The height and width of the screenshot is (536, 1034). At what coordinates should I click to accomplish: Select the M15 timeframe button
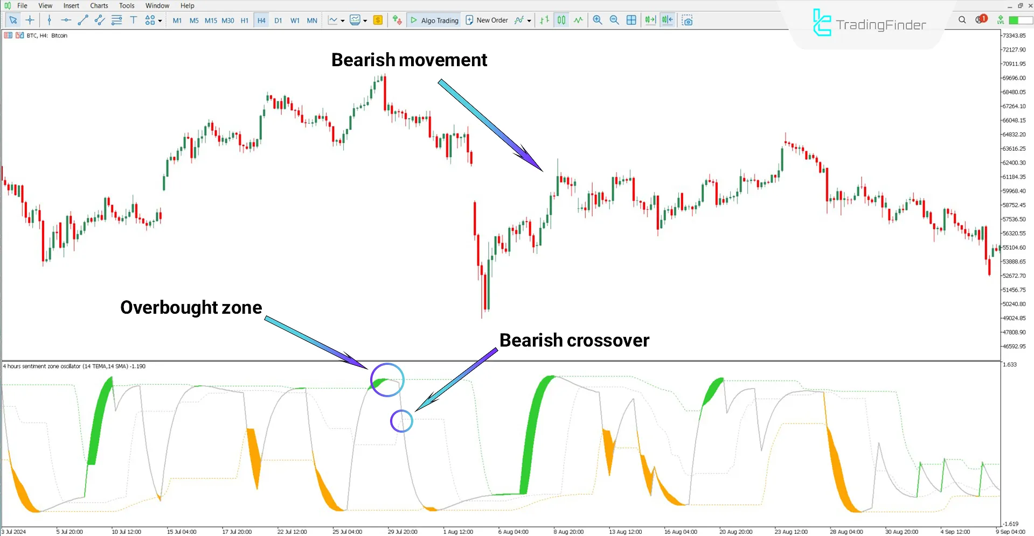211,20
